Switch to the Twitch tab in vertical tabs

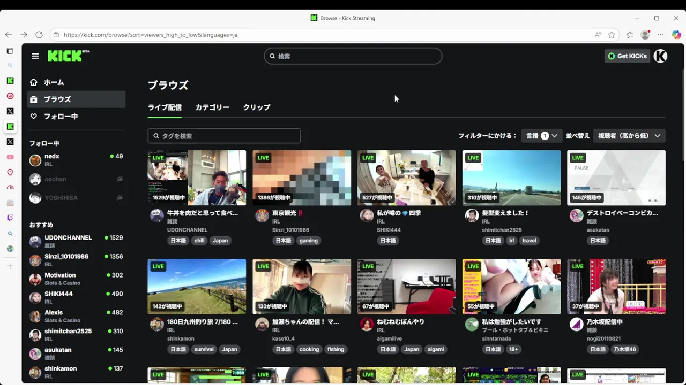click(10, 218)
